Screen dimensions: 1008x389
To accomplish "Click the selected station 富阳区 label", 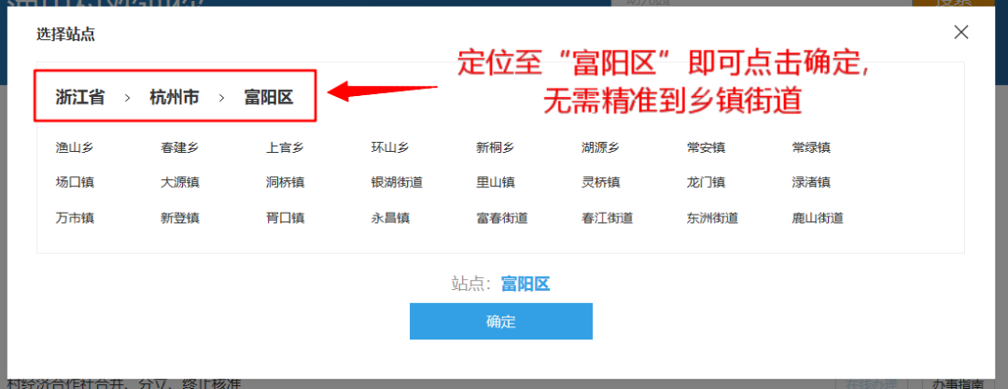I will 525,284.
